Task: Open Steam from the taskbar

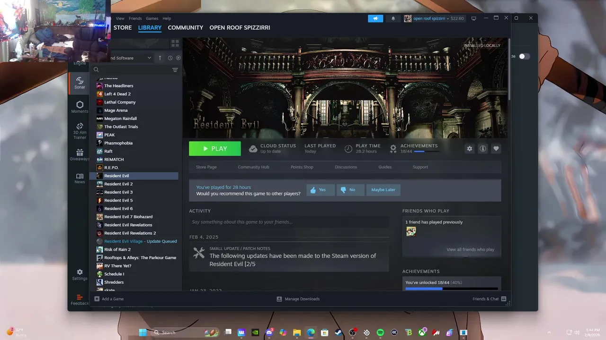Action: click(339, 332)
